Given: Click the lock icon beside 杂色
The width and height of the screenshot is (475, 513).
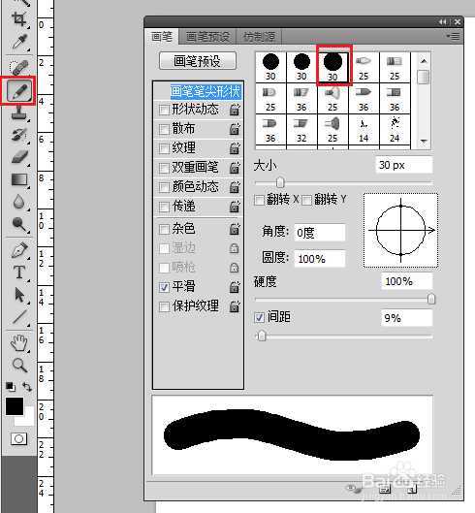Looking at the screenshot, I should [x=235, y=229].
